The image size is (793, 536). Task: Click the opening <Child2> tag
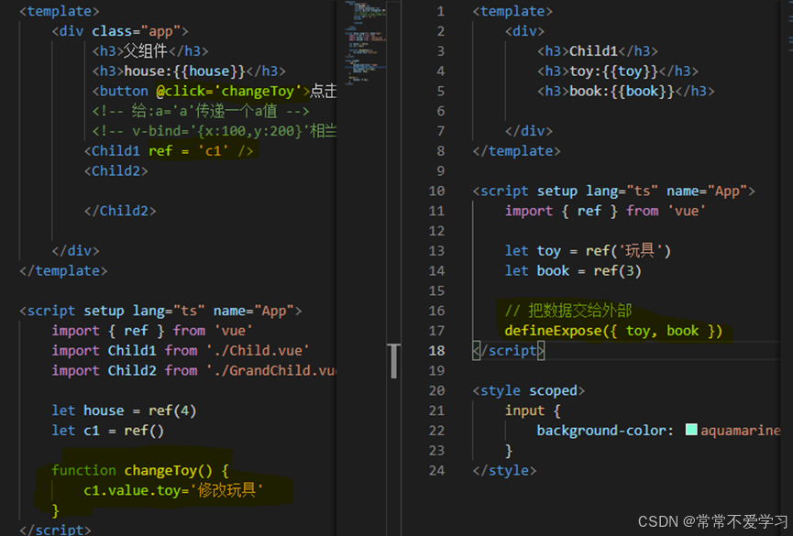116,171
